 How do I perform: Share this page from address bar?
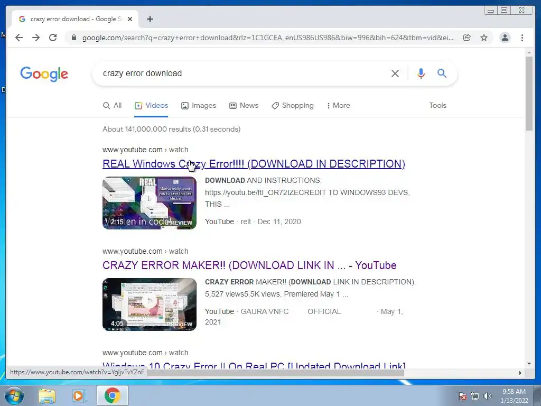[467, 38]
